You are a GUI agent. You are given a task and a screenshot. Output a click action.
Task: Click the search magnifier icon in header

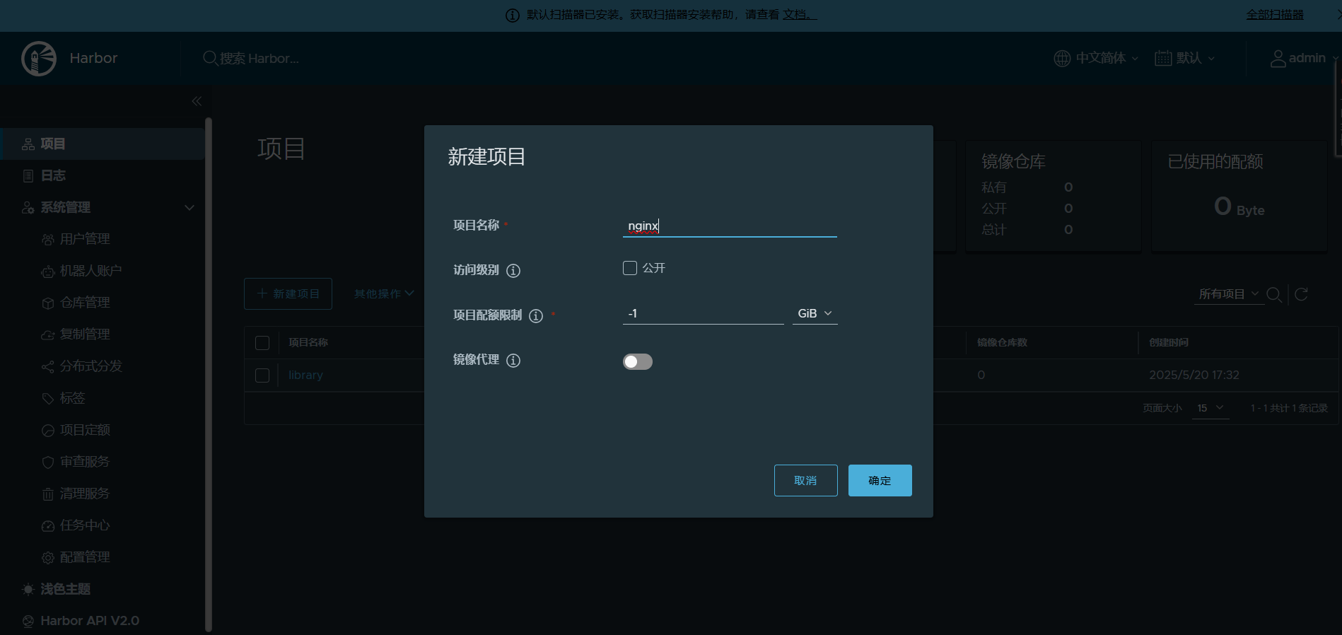pyautogui.click(x=210, y=58)
